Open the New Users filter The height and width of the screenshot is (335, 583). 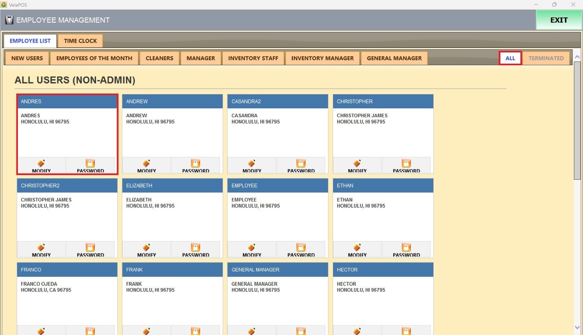click(x=27, y=58)
